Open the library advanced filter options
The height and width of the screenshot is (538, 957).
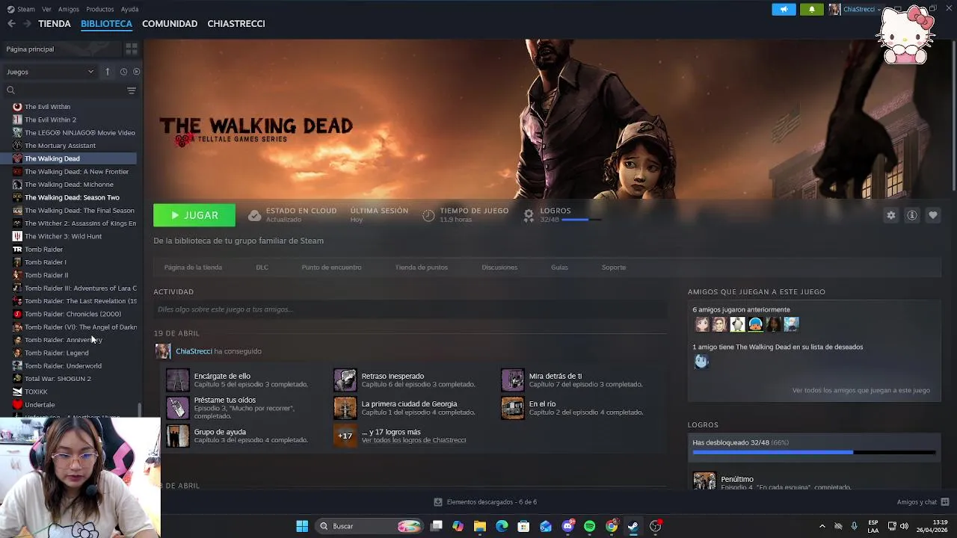pyautogui.click(x=132, y=90)
